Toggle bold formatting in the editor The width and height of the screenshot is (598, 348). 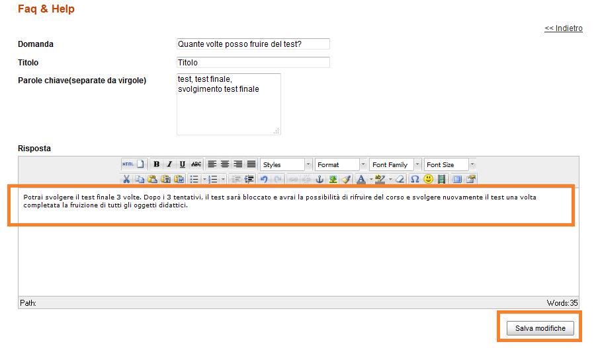(x=157, y=164)
